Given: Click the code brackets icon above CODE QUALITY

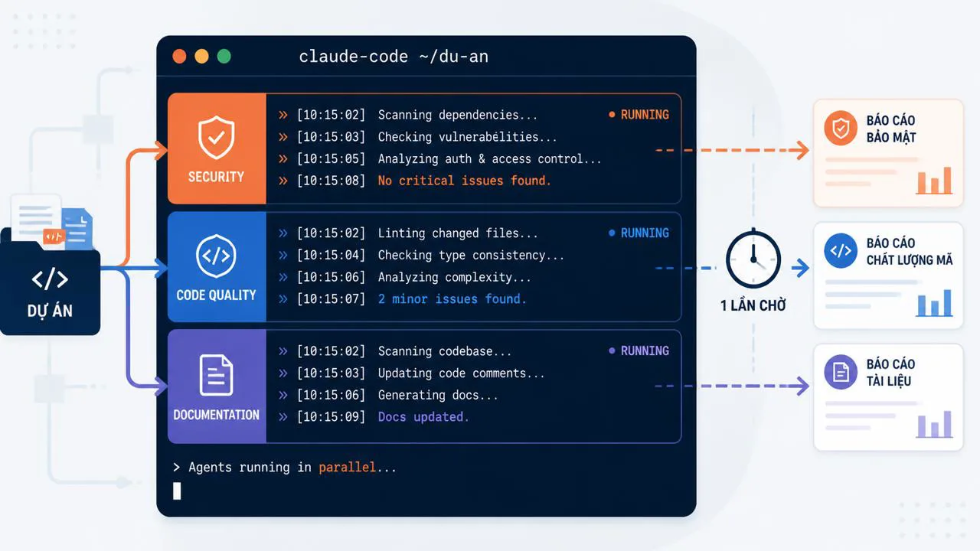Looking at the screenshot, I should [x=216, y=255].
